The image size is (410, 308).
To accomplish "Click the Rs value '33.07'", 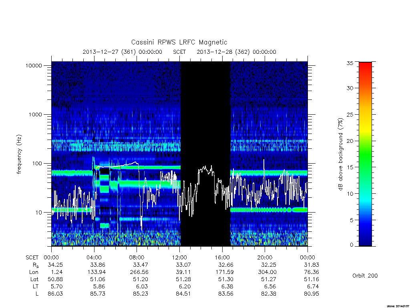I will pos(183,265).
